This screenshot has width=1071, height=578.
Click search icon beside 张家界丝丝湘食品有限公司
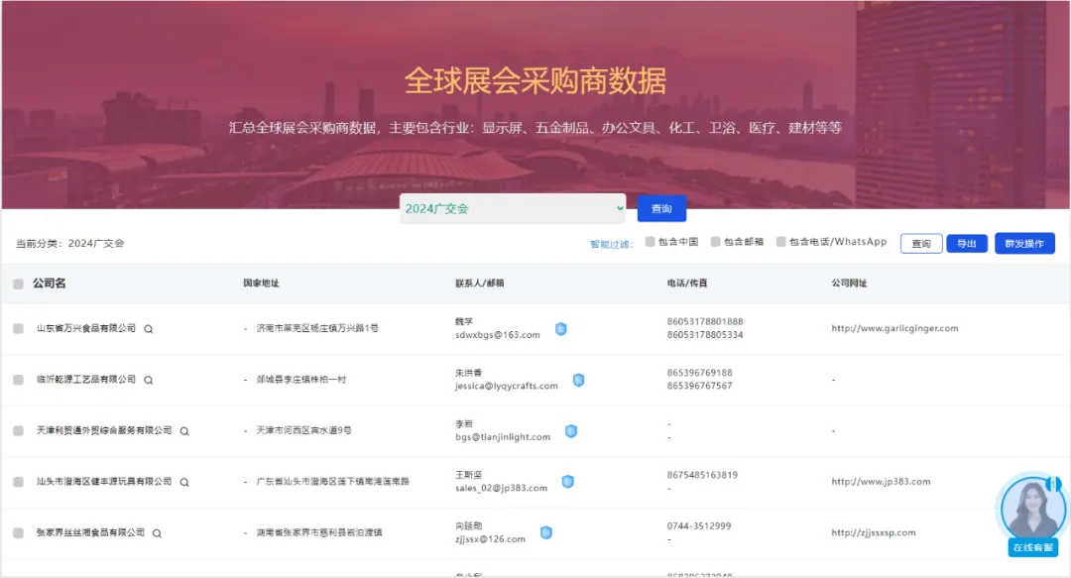157,533
